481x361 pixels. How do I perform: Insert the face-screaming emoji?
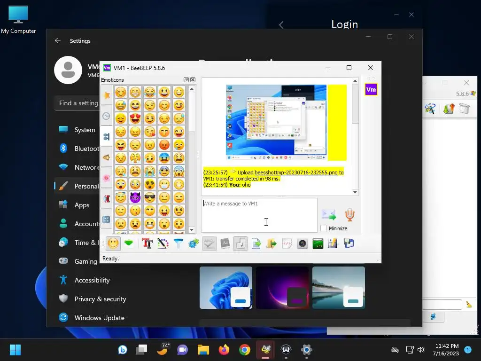[x=179, y=171]
